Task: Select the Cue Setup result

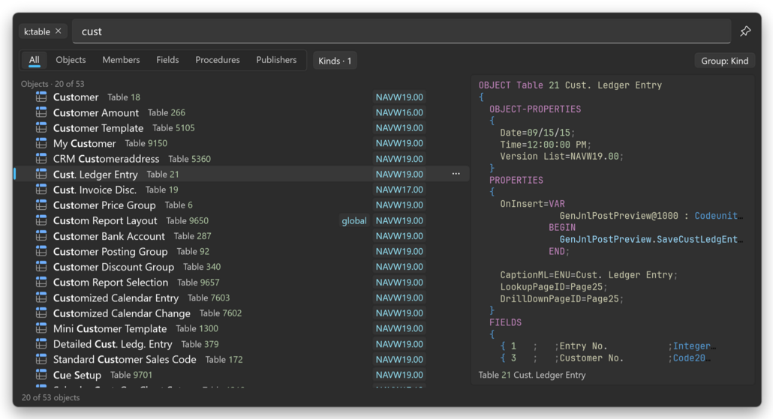Action: click(242, 375)
